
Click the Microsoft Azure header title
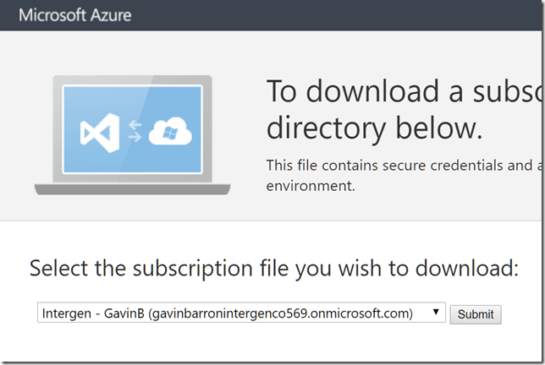tap(74, 15)
